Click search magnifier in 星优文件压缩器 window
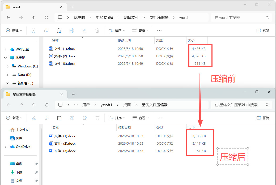 (267, 105)
